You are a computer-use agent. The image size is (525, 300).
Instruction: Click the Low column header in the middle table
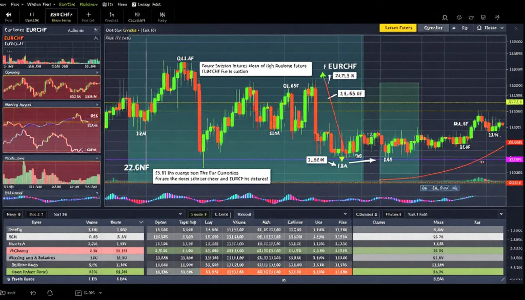[x=209, y=223]
